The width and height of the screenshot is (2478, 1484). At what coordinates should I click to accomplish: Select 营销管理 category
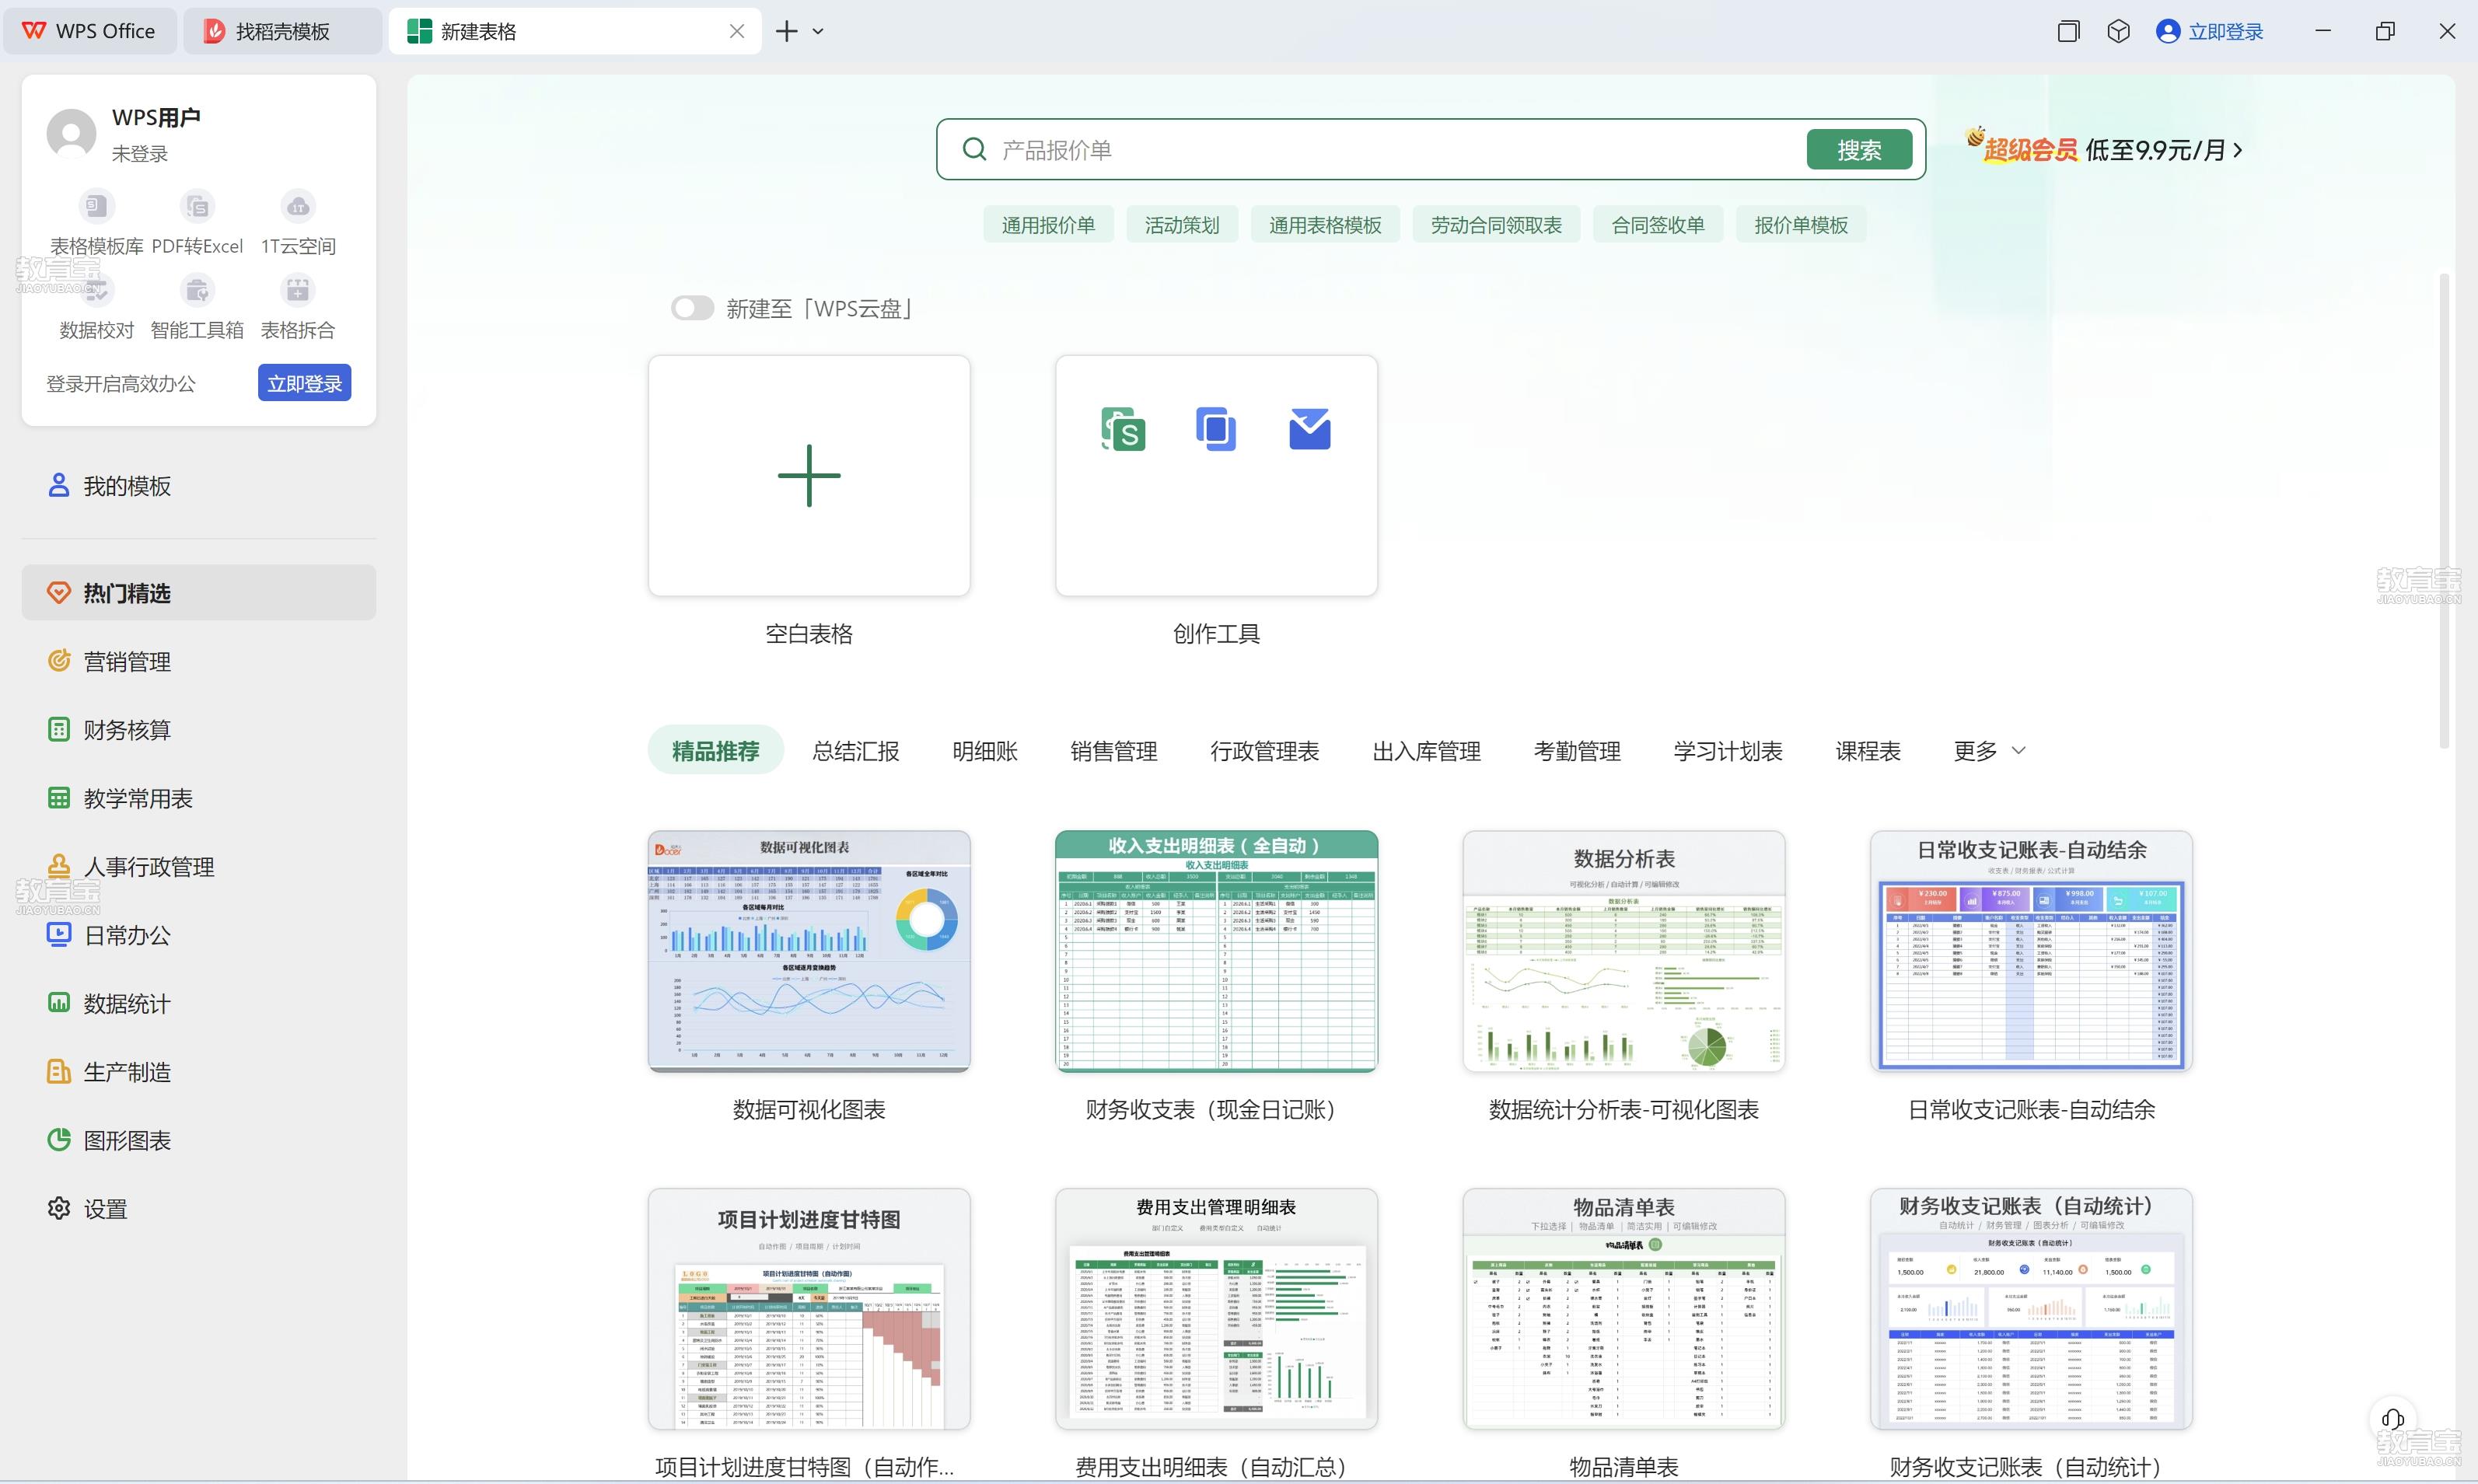199,661
